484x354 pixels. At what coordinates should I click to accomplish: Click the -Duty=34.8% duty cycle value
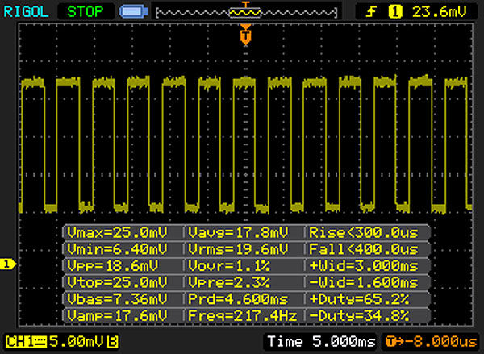(359, 316)
